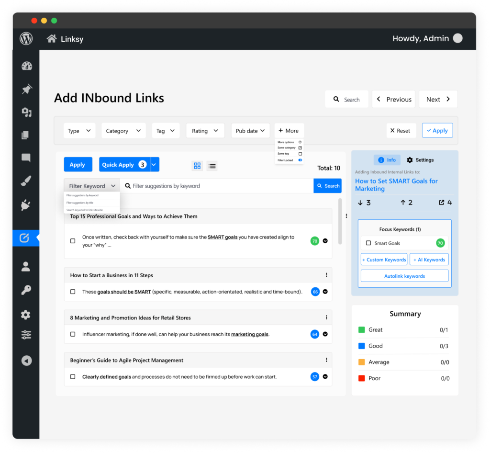
Task: Check the Same tag checkbox
Action: tap(300, 154)
